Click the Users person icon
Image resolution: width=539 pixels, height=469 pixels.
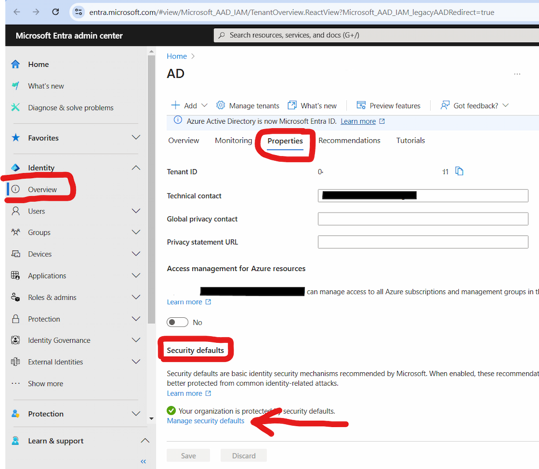pos(15,211)
